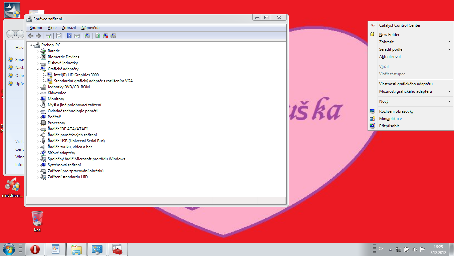Choose Miniaplikace in the context menu
The height and width of the screenshot is (256, 454).
[411, 119]
